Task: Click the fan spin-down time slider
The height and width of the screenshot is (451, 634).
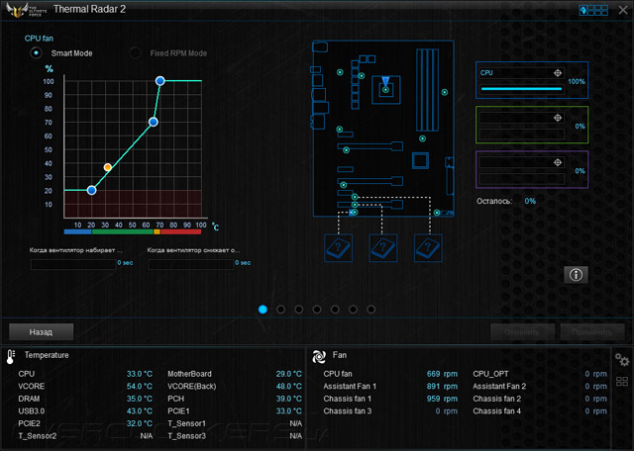Action: click(x=191, y=264)
